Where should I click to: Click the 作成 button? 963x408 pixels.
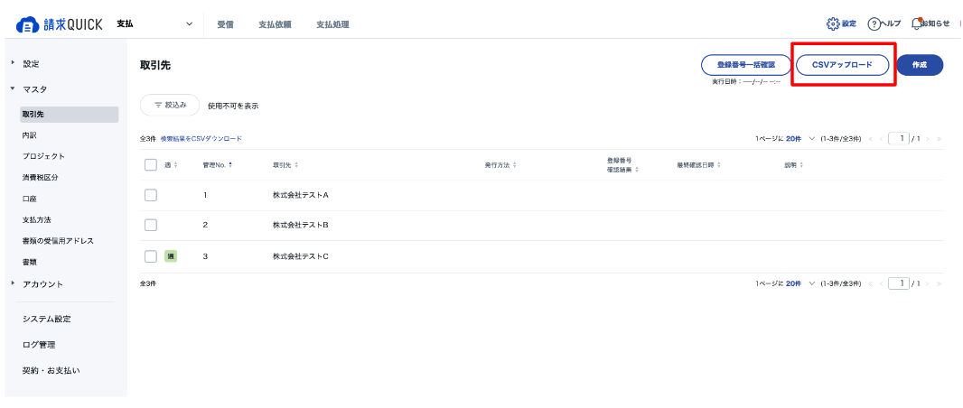pos(920,64)
